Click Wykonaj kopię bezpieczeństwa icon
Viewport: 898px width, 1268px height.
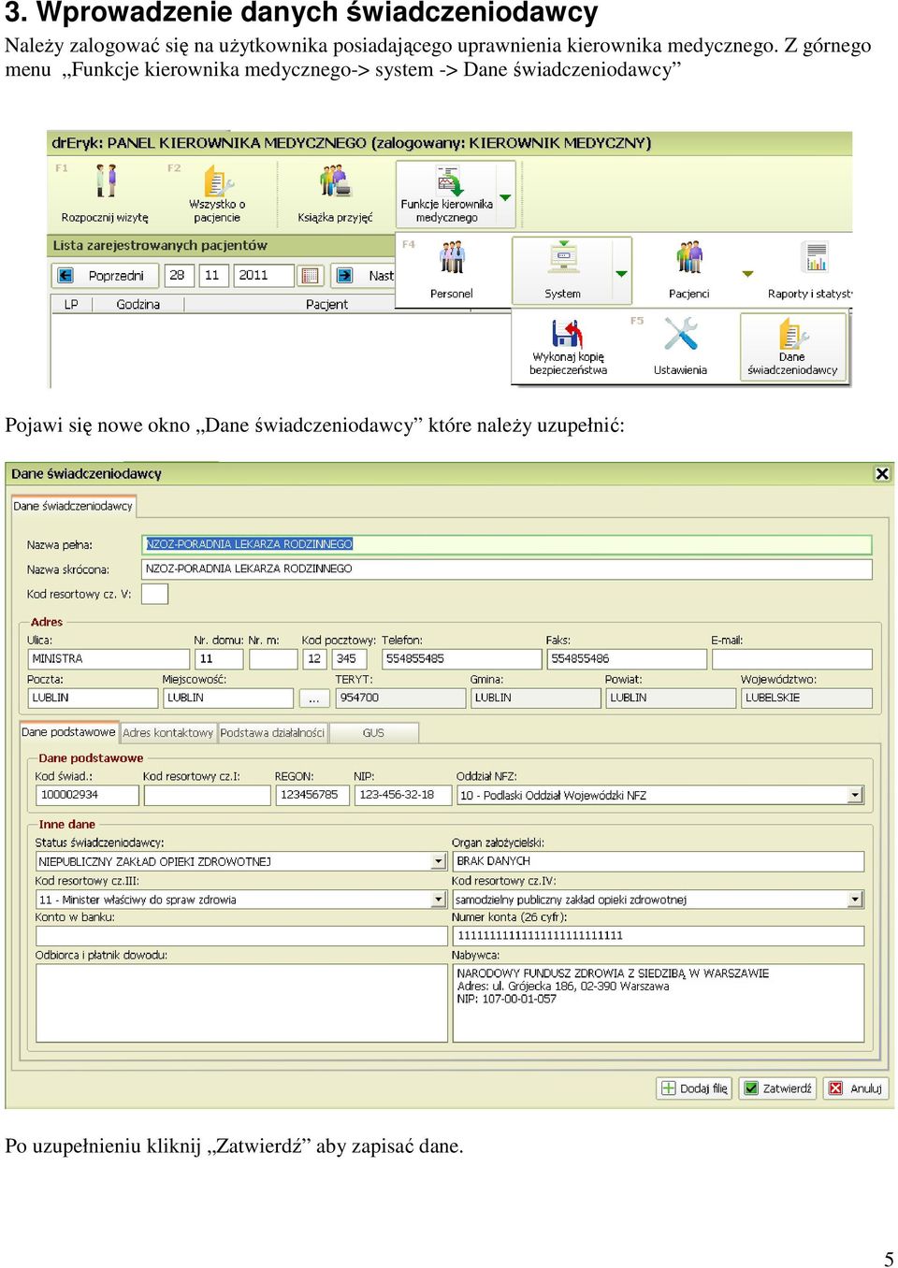point(568,334)
